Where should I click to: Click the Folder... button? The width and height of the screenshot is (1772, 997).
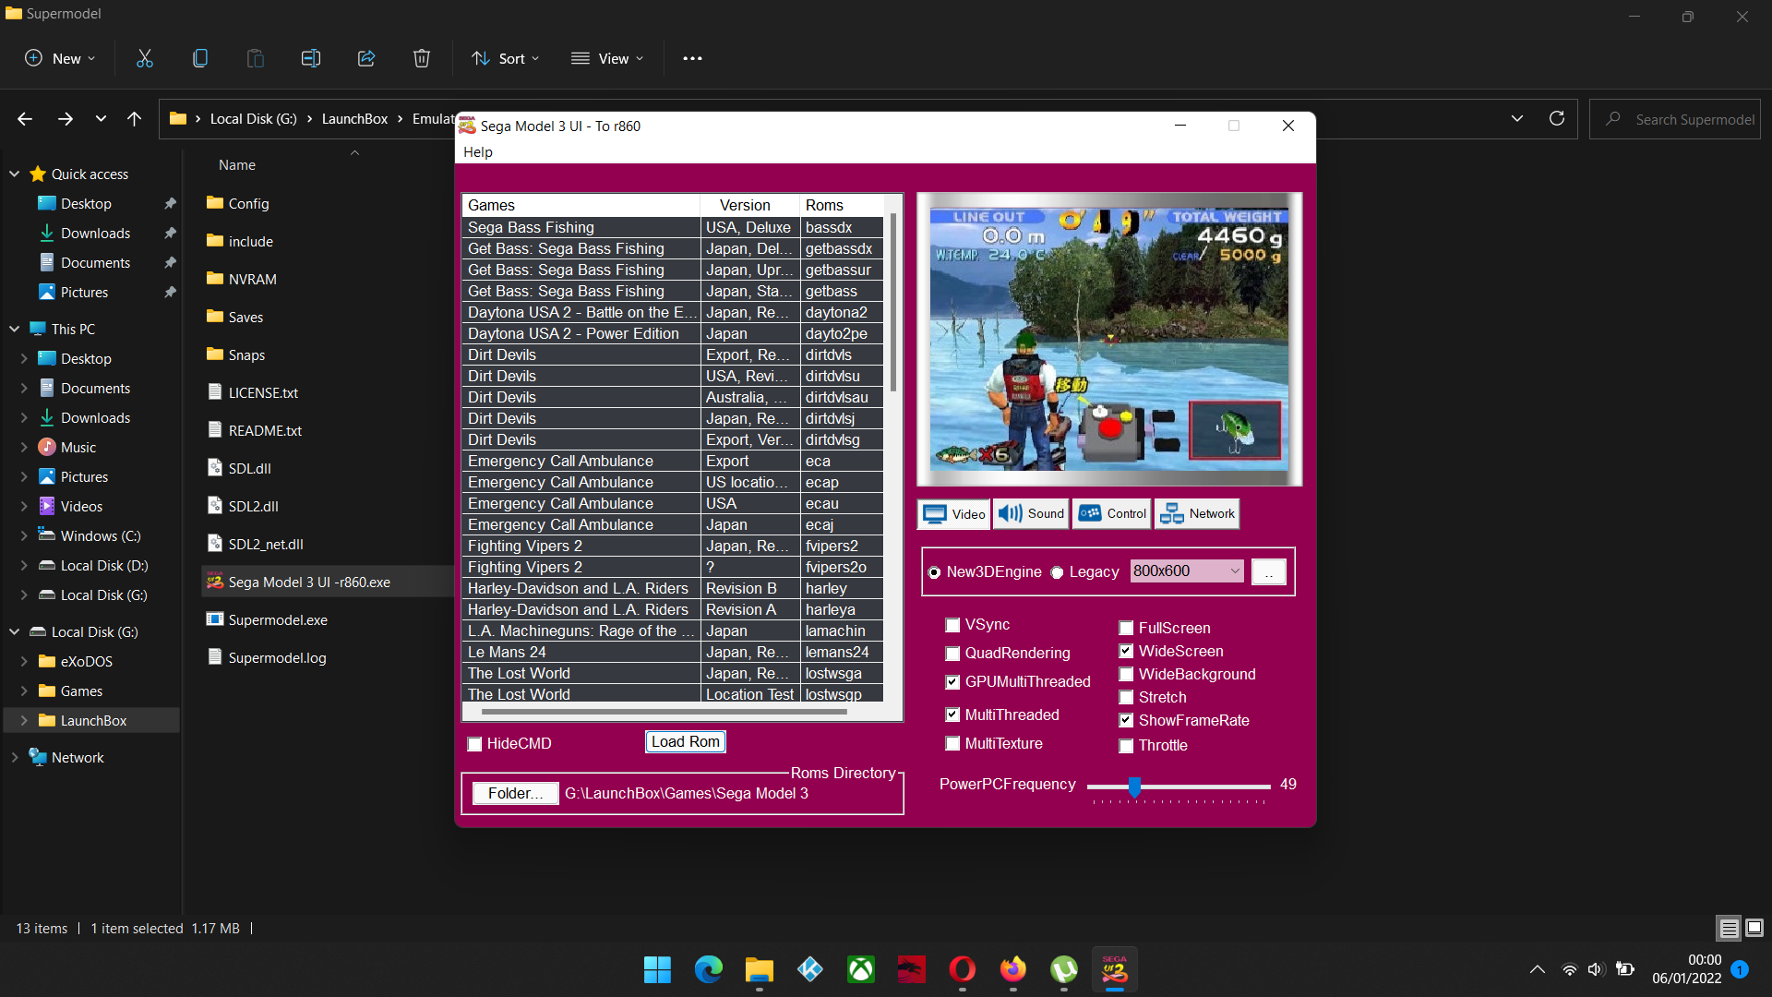coord(515,794)
